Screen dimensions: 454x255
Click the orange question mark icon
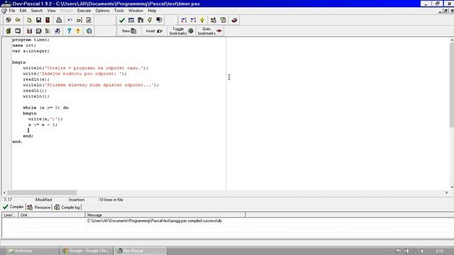tap(78, 31)
